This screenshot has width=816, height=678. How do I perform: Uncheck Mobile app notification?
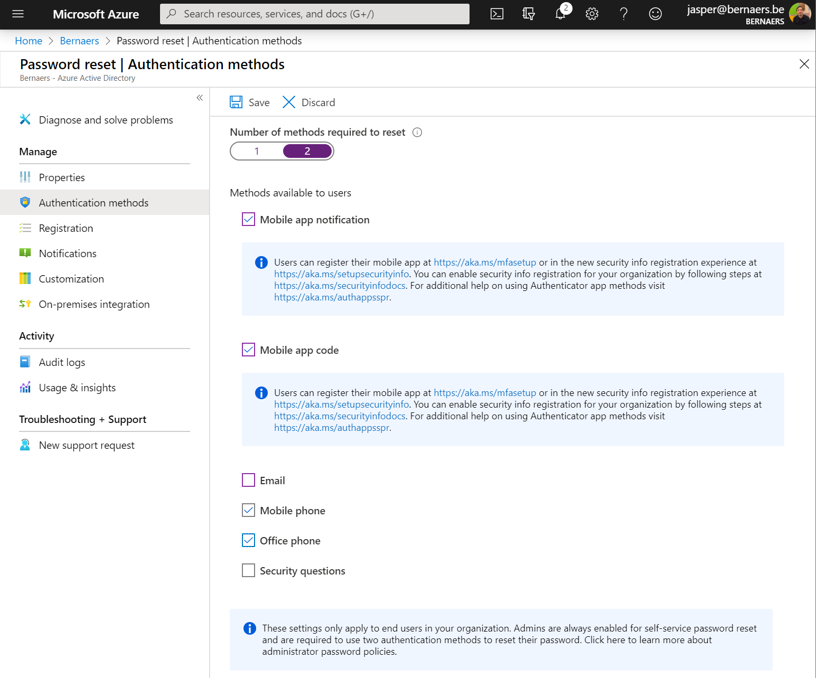tap(248, 219)
